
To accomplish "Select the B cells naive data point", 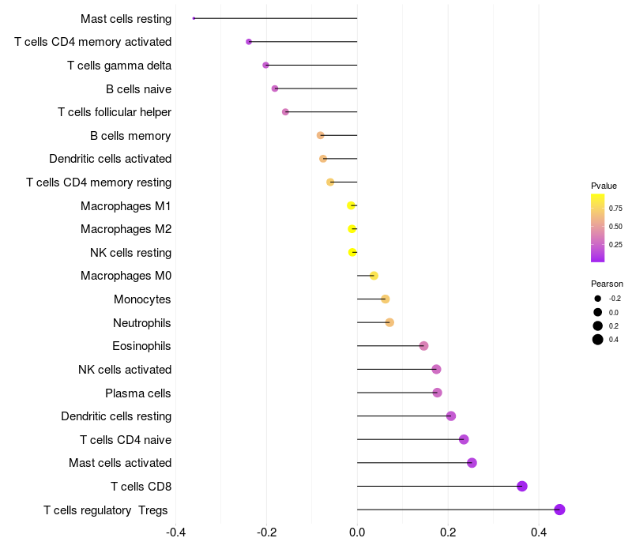I will (275, 88).
